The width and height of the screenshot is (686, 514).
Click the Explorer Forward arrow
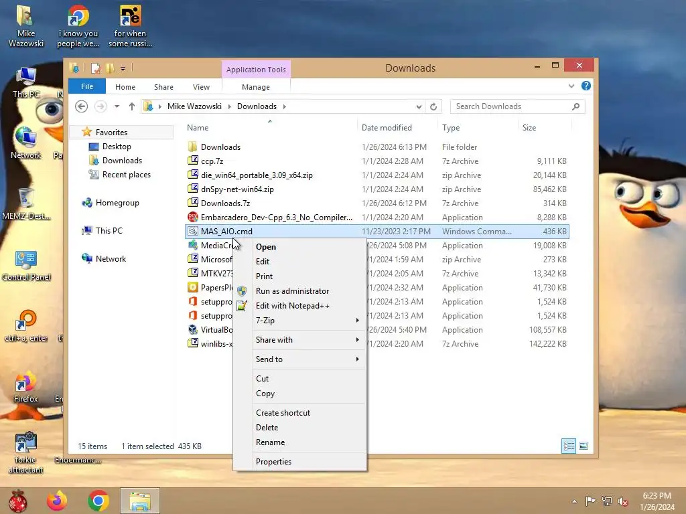point(100,106)
